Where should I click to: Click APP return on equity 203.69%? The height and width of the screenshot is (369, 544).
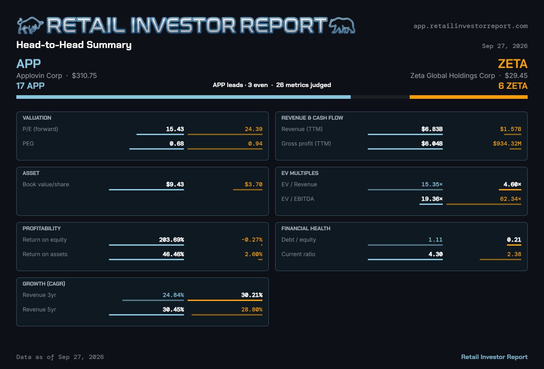tap(171, 240)
